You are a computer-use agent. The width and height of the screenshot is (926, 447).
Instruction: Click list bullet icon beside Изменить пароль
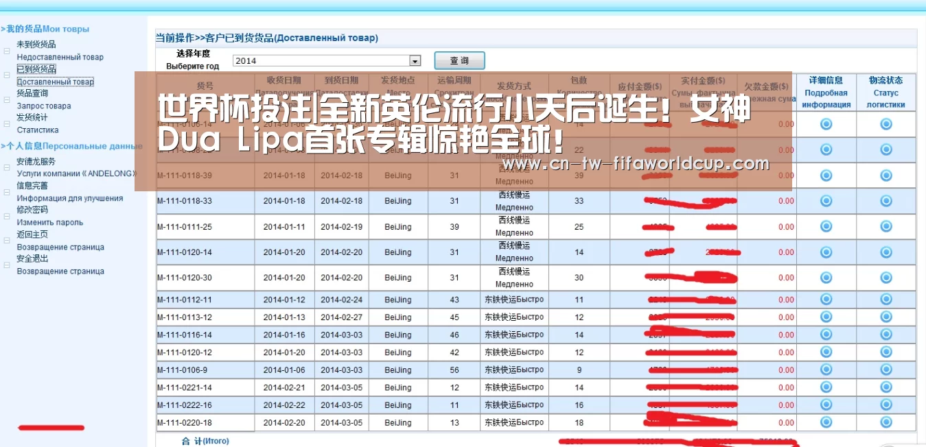7,216
